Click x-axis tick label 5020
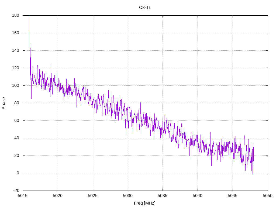Screen dimensions: 276x207 click(x=58, y=196)
